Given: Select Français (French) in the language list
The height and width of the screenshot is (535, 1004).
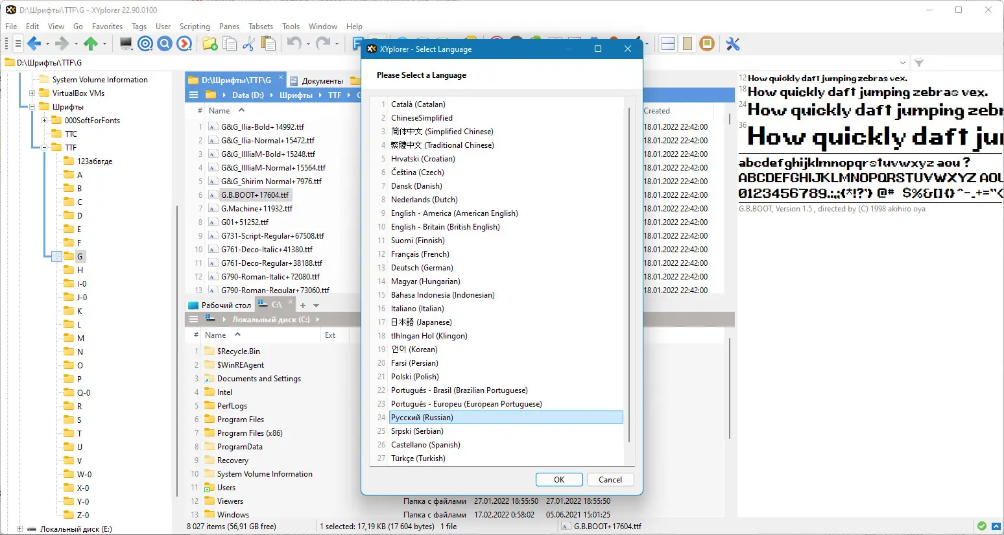Looking at the screenshot, I should click(506, 254).
